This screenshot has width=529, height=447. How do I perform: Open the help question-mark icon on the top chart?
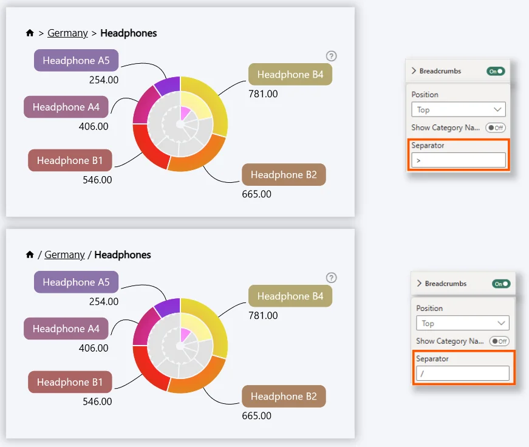coord(331,56)
